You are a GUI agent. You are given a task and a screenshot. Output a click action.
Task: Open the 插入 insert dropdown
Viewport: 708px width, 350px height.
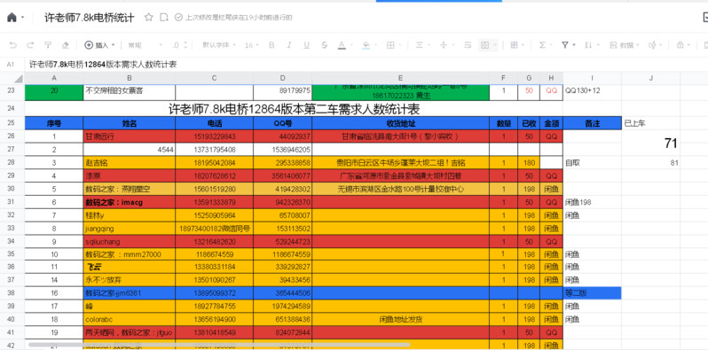tap(99, 45)
